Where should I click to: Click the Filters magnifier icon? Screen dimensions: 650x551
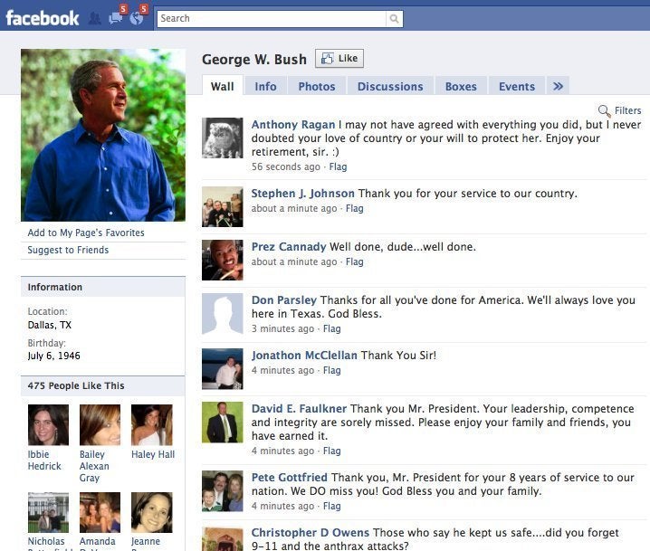click(x=605, y=110)
